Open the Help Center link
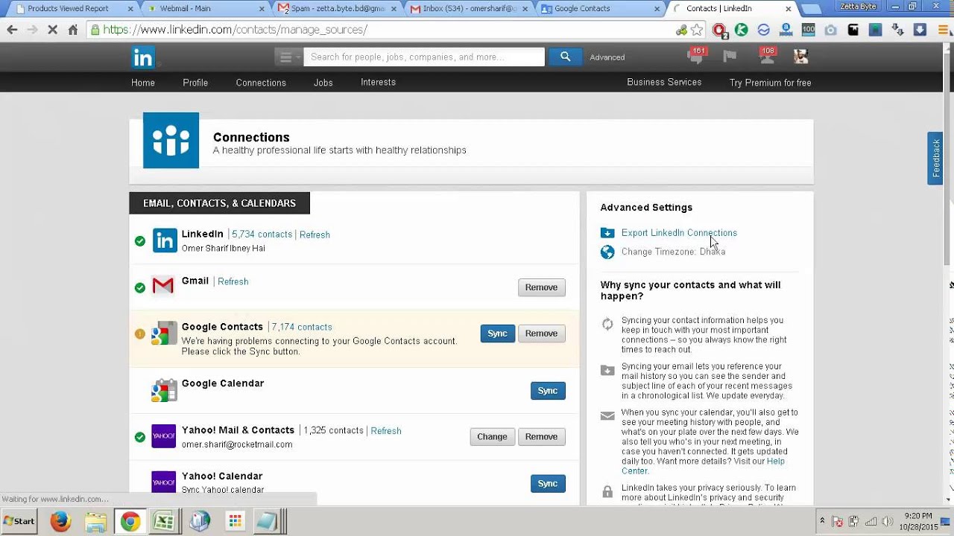 pyautogui.click(x=703, y=466)
